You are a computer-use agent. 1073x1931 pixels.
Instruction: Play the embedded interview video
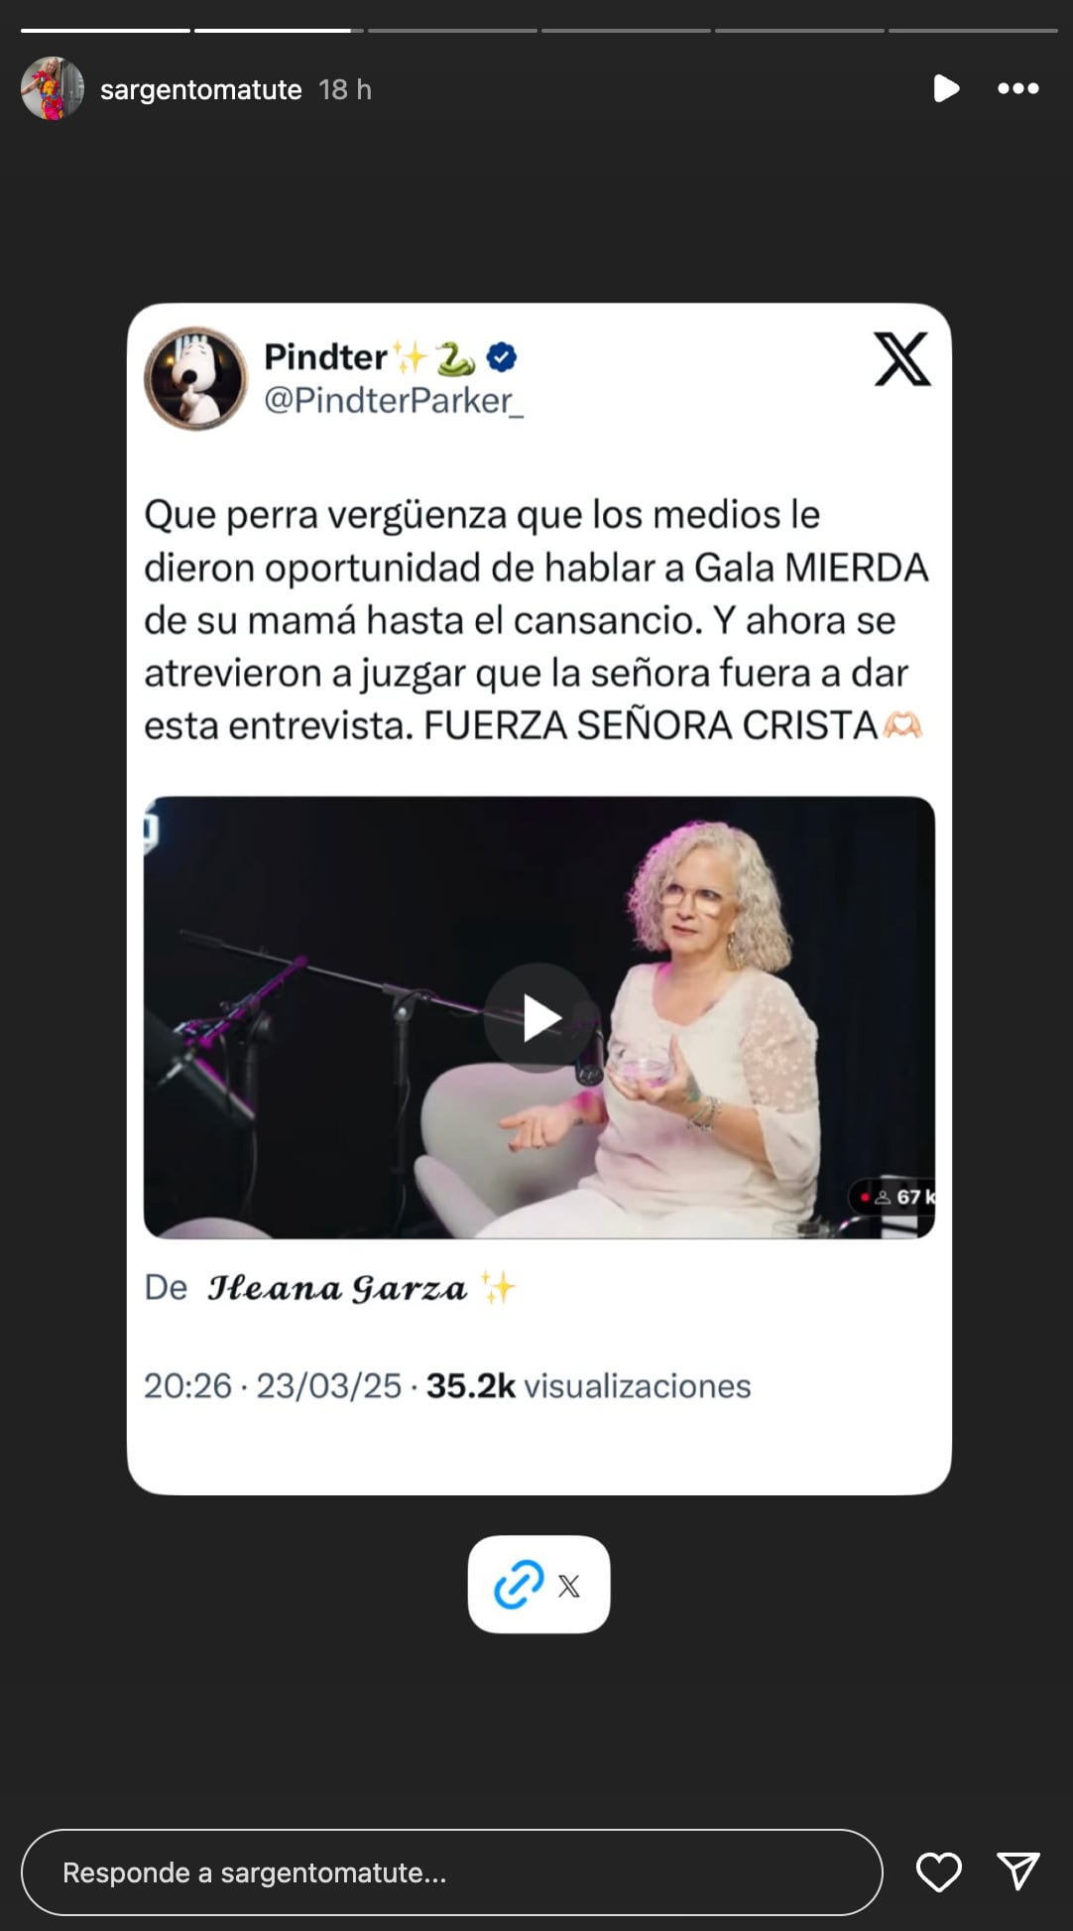point(539,1018)
